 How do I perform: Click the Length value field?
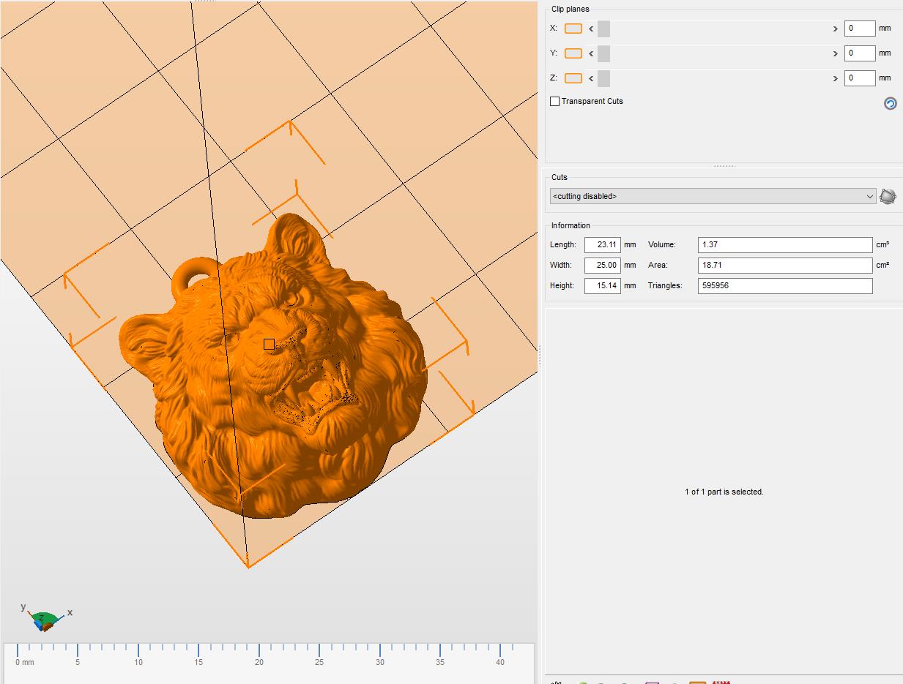(603, 245)
